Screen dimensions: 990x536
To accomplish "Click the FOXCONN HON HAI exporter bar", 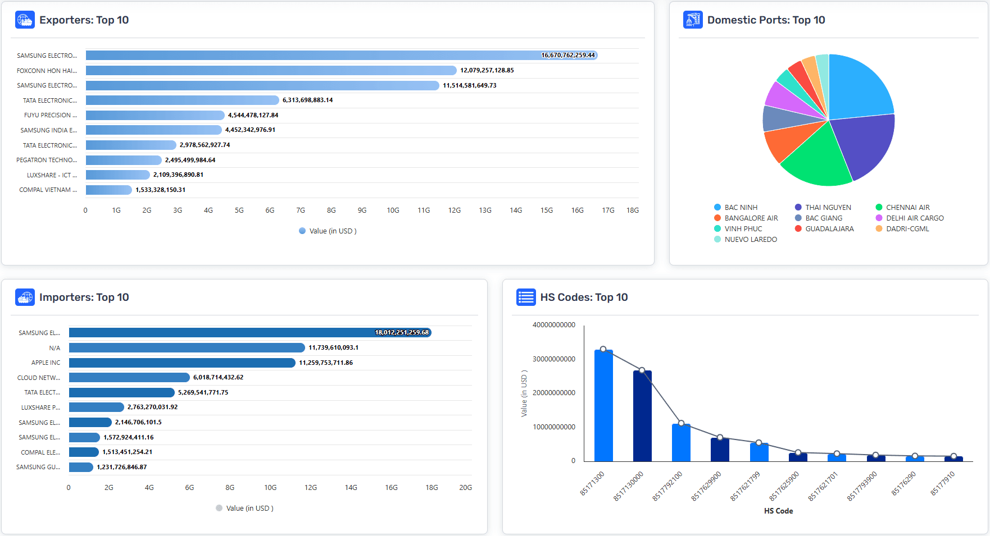I will [x=271, y=71].
